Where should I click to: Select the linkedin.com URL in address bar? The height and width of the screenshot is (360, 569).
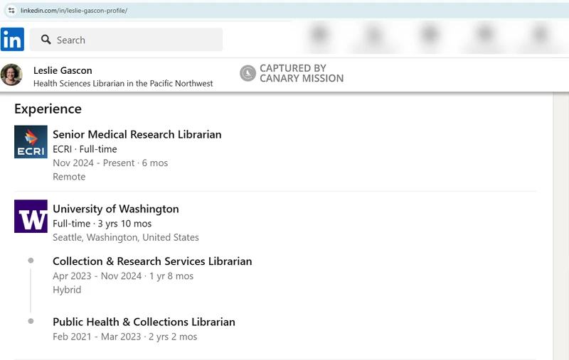tap(74, 11)
